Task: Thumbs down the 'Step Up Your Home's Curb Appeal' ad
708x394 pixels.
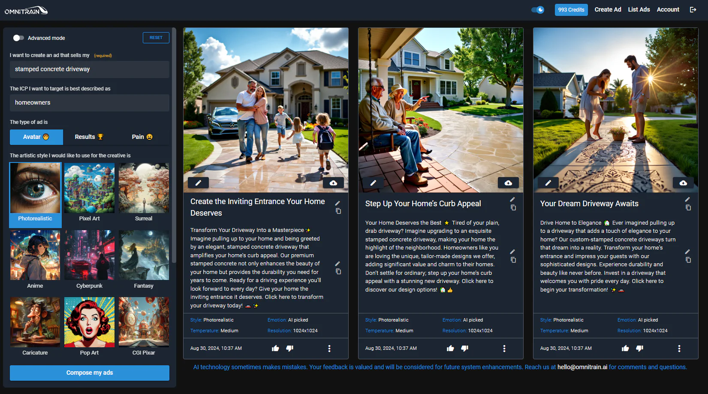Action: click(465, 349)
